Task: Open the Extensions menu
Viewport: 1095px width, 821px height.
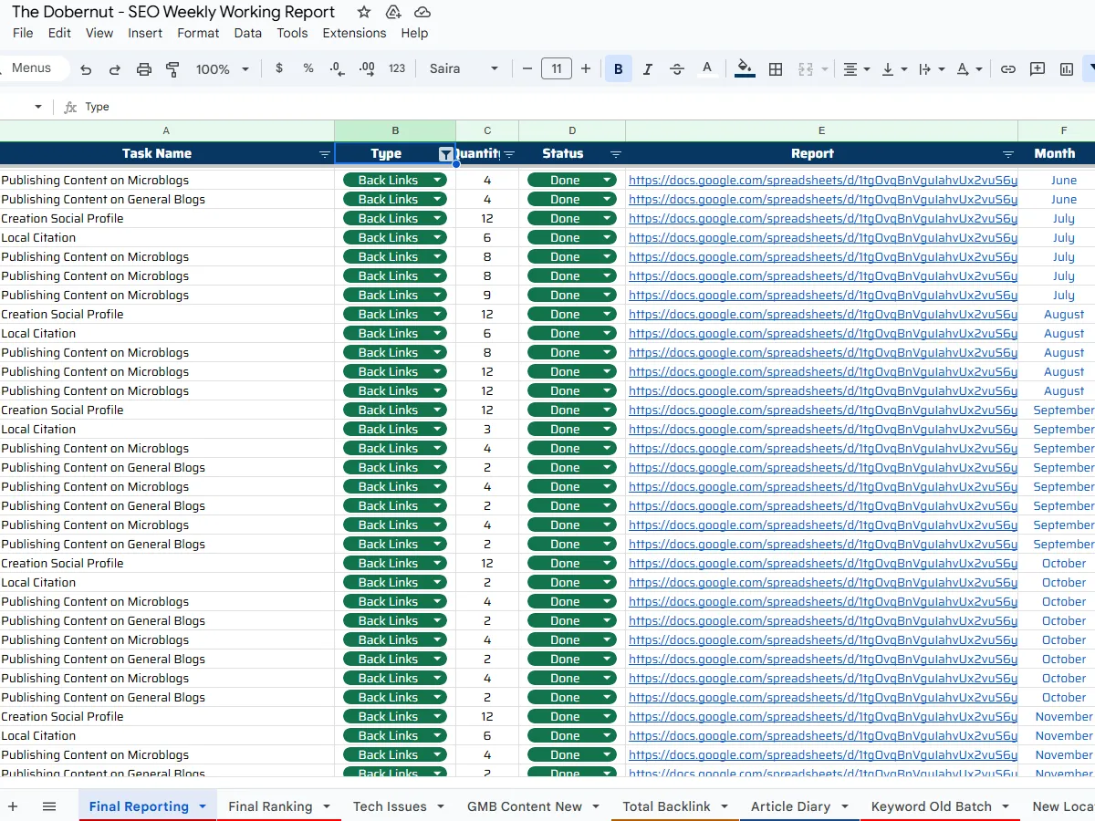Action: coord(354,33)
